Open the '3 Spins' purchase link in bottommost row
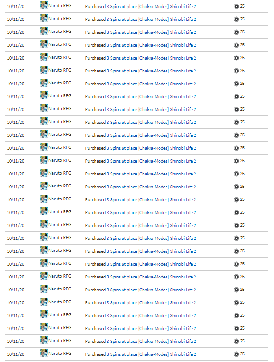Viewport: 274px width, 362px height. [151, 354]
